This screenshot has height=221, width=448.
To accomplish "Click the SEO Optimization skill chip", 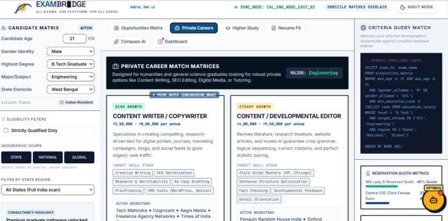I will (x=174, y=173).
